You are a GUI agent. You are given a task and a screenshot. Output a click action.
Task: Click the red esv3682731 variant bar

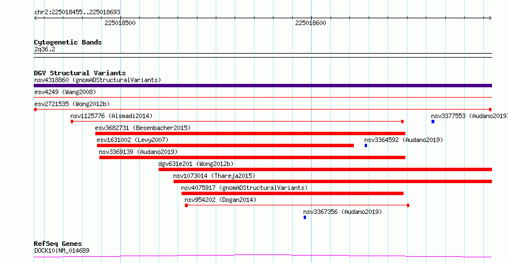pos(250,133)
